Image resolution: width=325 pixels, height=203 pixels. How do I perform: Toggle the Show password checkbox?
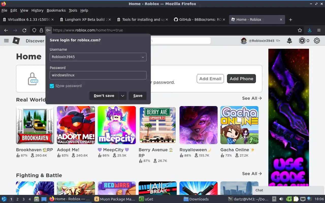[x=52, y=86]
